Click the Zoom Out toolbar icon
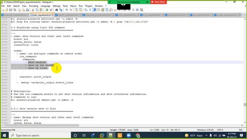Viewport: 247px width, 139px height. point(71,10)
